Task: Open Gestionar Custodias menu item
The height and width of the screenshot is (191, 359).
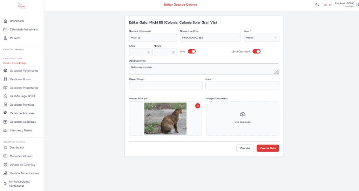Action: click(x=22, y=122)
